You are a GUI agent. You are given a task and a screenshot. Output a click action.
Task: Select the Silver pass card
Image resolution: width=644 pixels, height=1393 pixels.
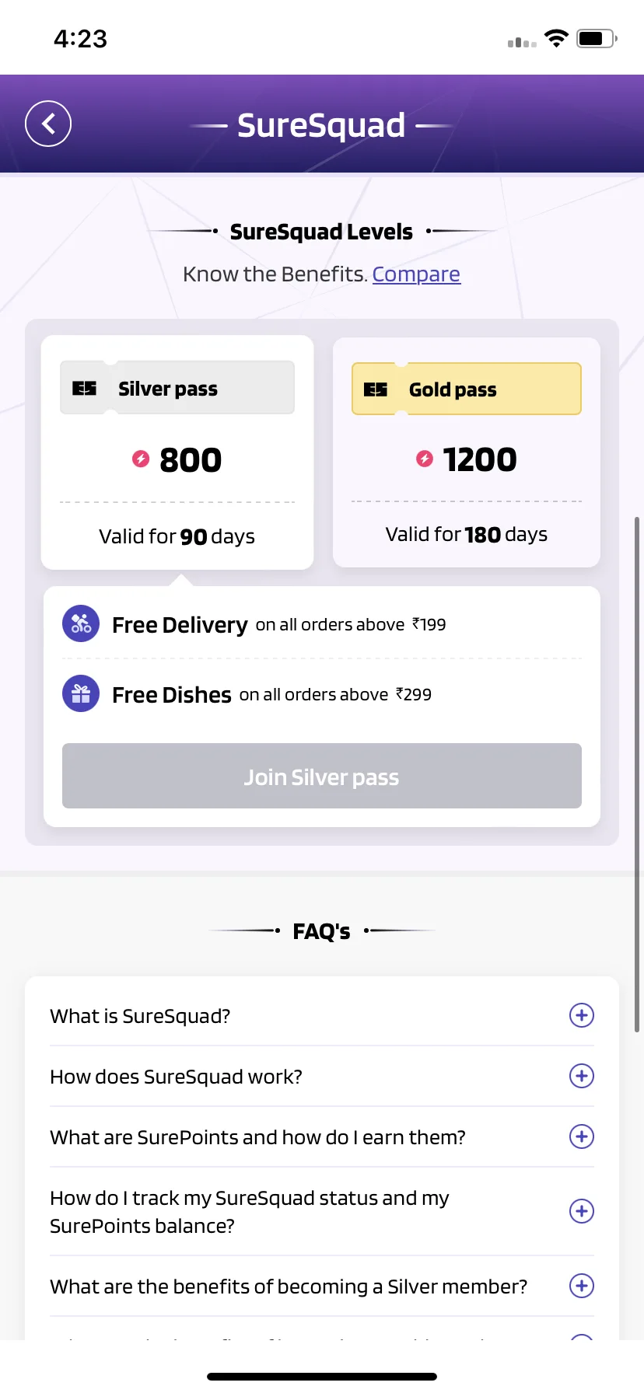177,452
